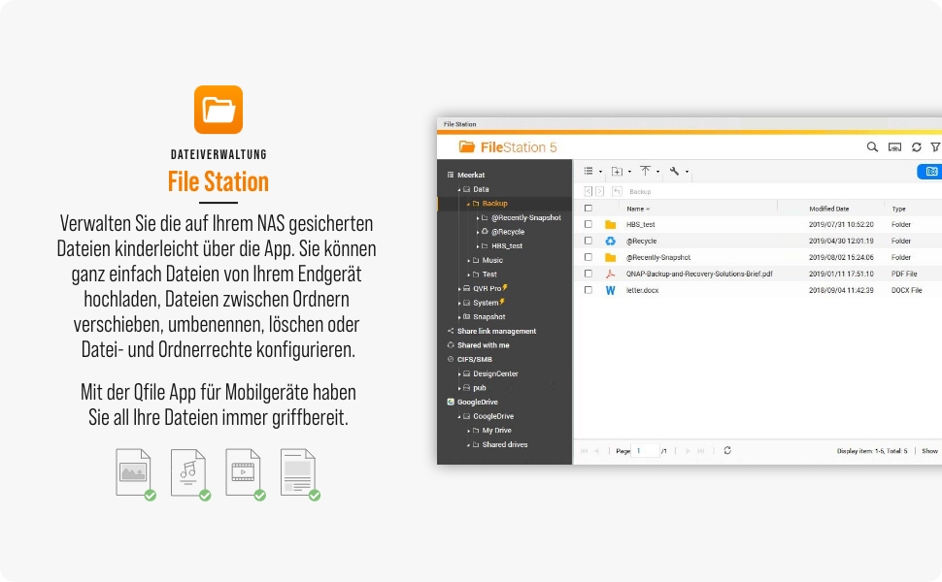Click the video file type icon with checkmark
This screenshot has height=582, width=942.
pyautogui.click(x=245, y=474)
